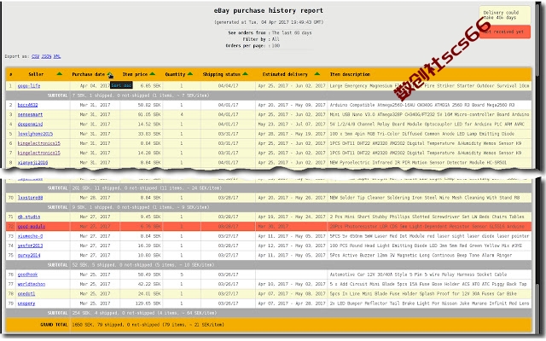Image resolution: width=546 pixels, height=341 pixels.
Task: Open the seller link in row 73
Action: tap(31, 236)
